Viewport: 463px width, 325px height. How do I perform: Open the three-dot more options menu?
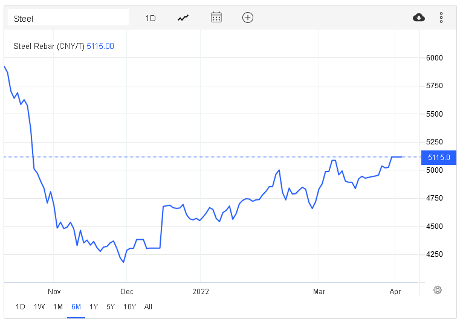pyautogui.click(x=441, y=18)
